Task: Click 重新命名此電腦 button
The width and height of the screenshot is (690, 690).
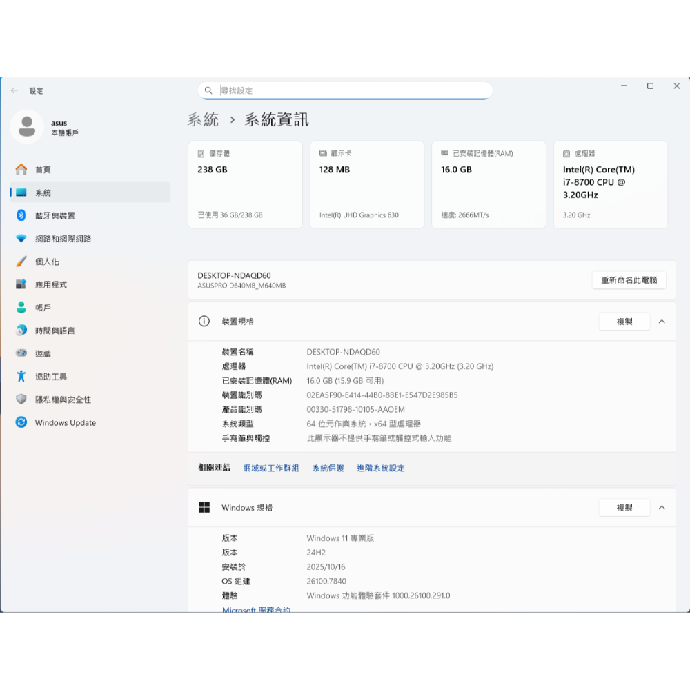Action: [x=629, y=280]
